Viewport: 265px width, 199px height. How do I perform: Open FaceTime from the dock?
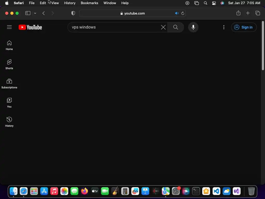point(105,191)
